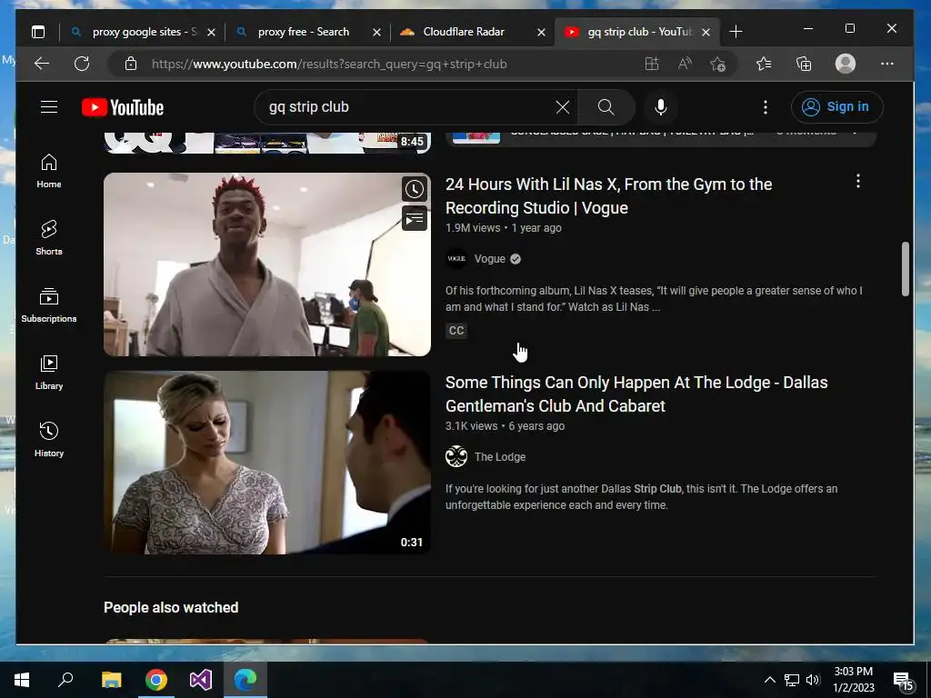Click the page vertical scrollbar thumb

point(905,268)
